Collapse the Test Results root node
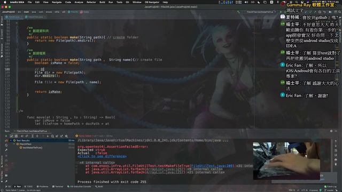The width and height of the screenshot is (342, 192). point(11,141)
